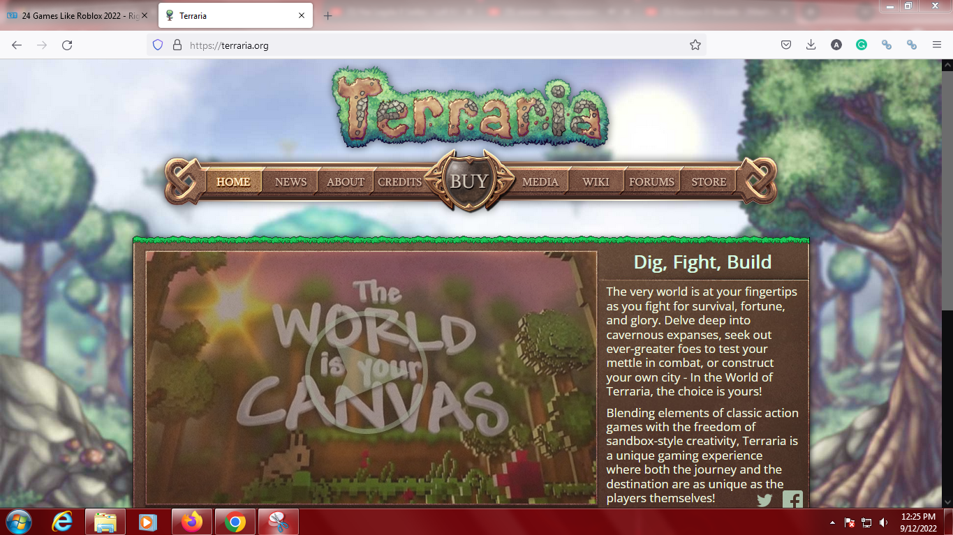
Task: Go to the ABOUT page
Action: click(x=346, y=181)
